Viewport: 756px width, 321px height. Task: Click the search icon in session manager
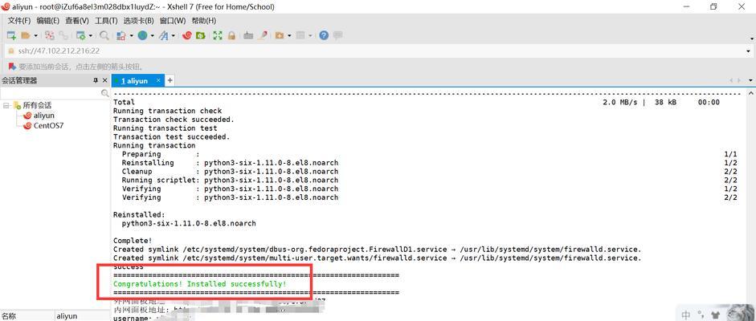pyautogui.click(x=104, y=93)
